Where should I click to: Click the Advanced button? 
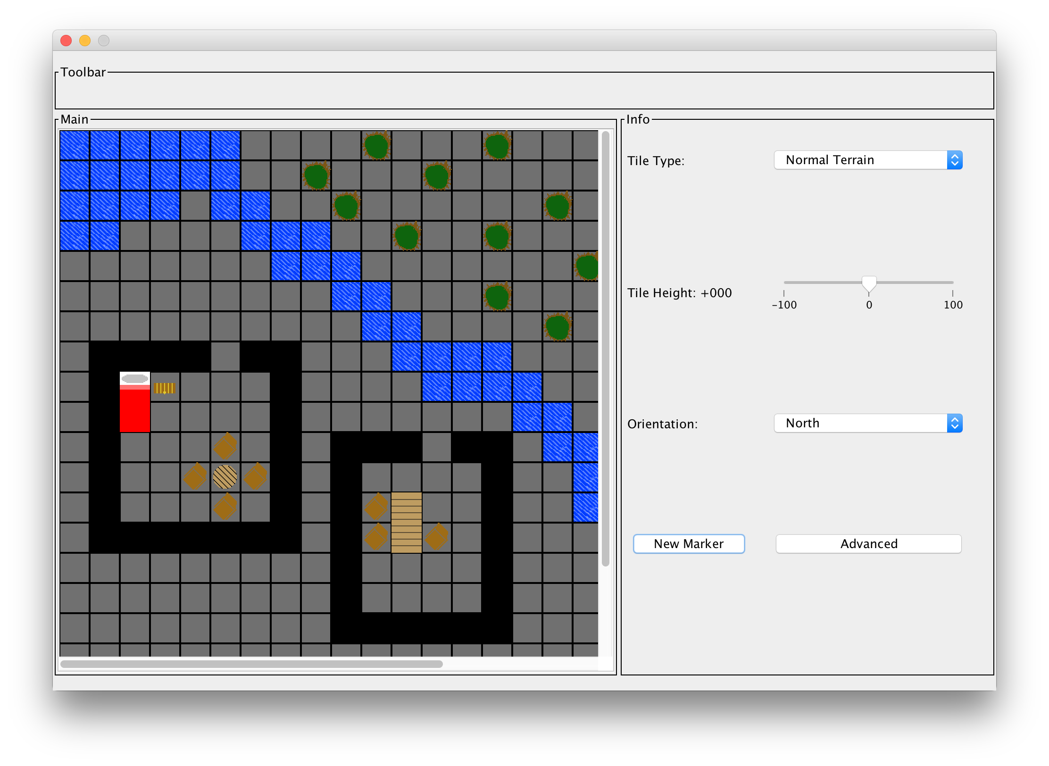point(868,544)
